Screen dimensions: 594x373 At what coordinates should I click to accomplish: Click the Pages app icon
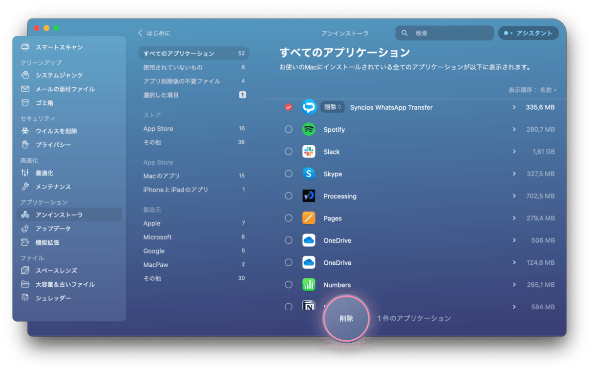[x=309, y=218]
